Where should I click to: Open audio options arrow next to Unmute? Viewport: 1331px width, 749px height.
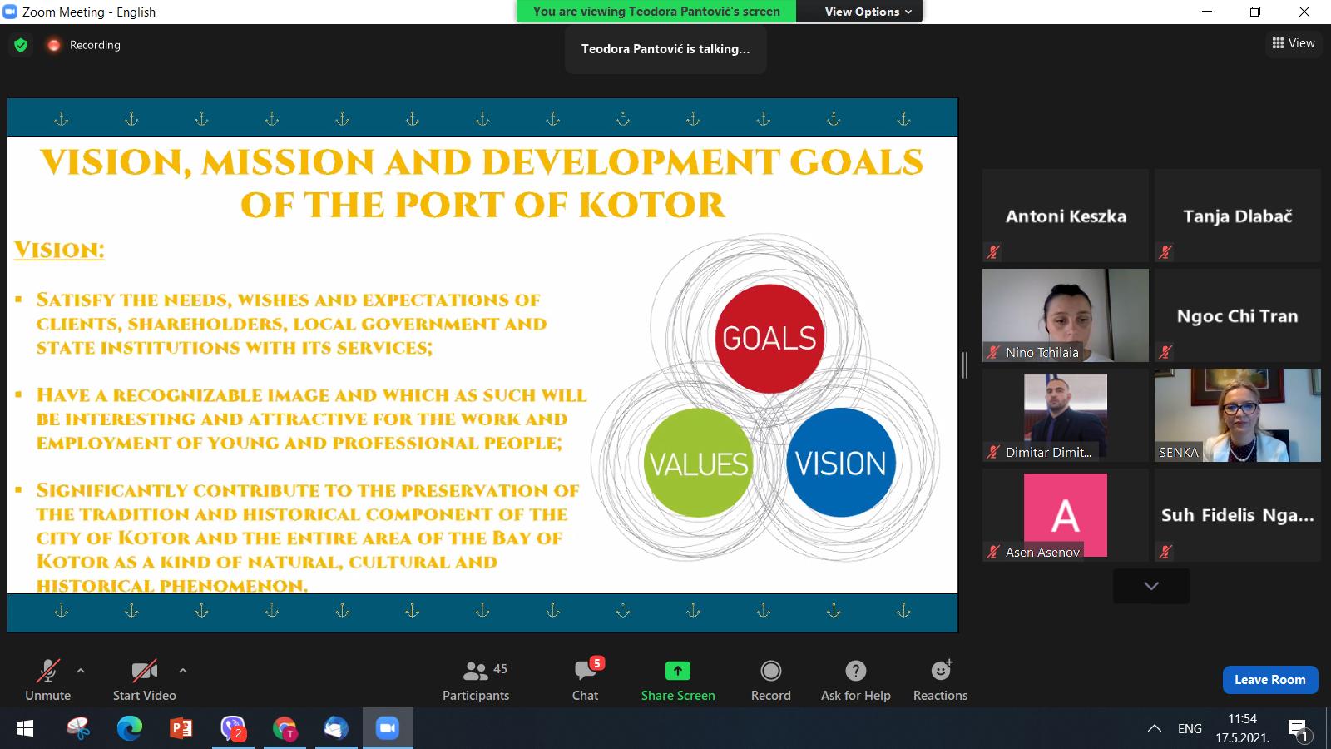click(81, 670)
